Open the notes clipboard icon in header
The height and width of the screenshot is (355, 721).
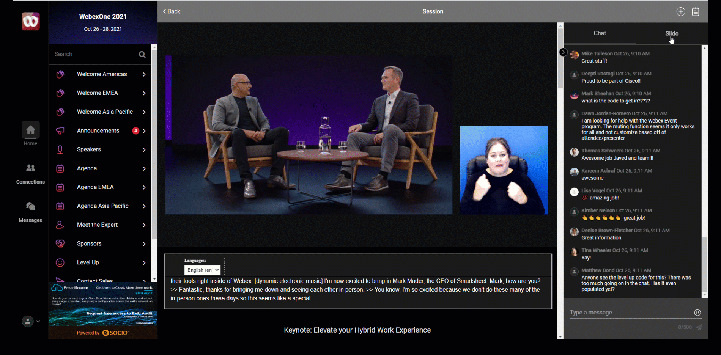tap(696, 12)
